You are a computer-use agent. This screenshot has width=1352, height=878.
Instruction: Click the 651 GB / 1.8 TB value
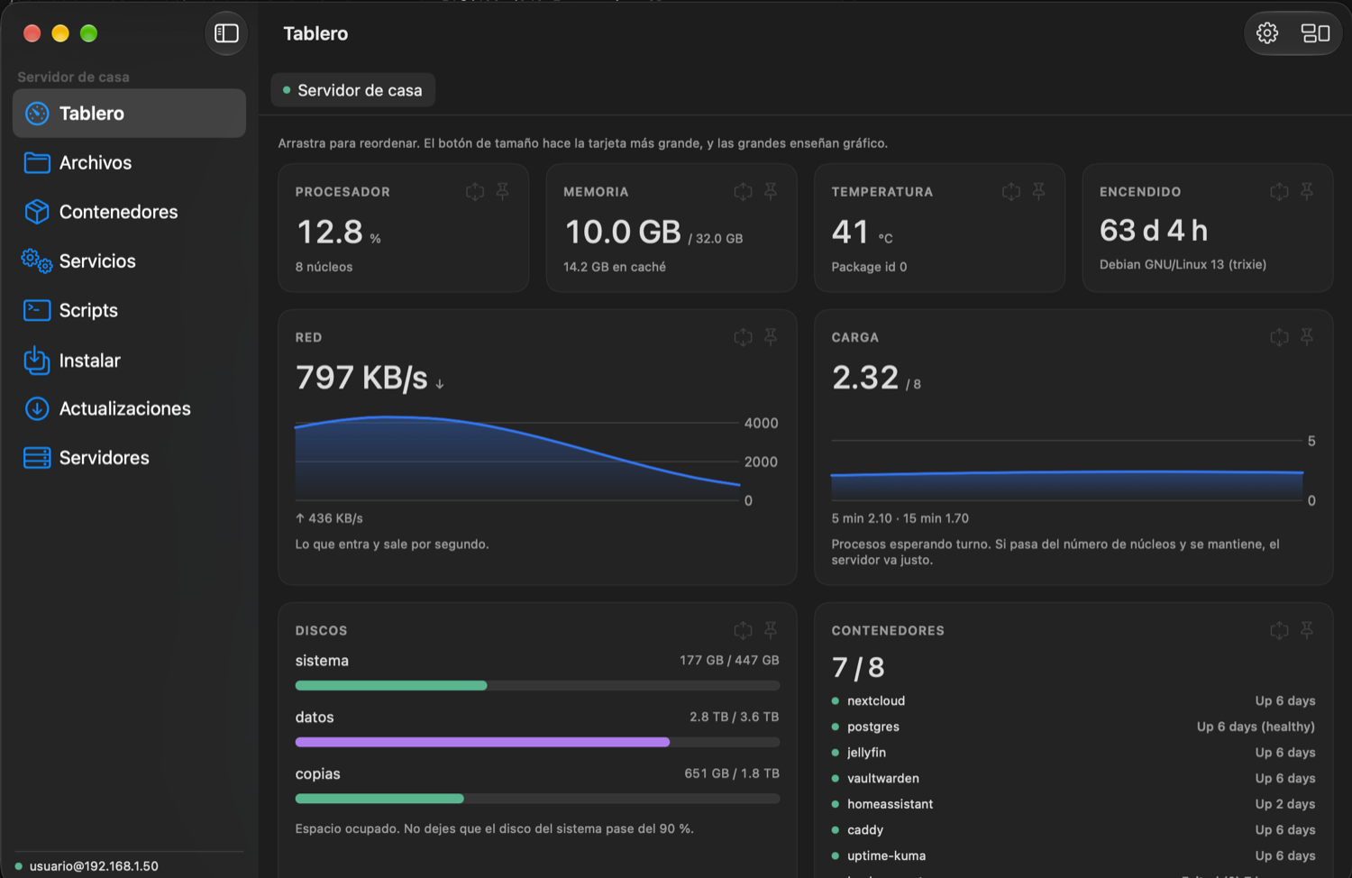click(x=732, y=773)
